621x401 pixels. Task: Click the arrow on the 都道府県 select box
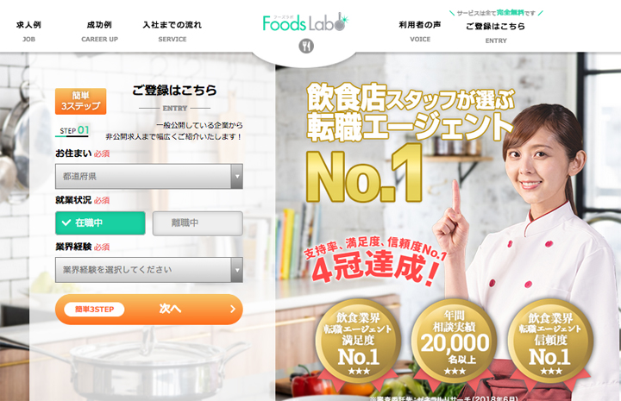pyautogui.click(x=237, y=176)
